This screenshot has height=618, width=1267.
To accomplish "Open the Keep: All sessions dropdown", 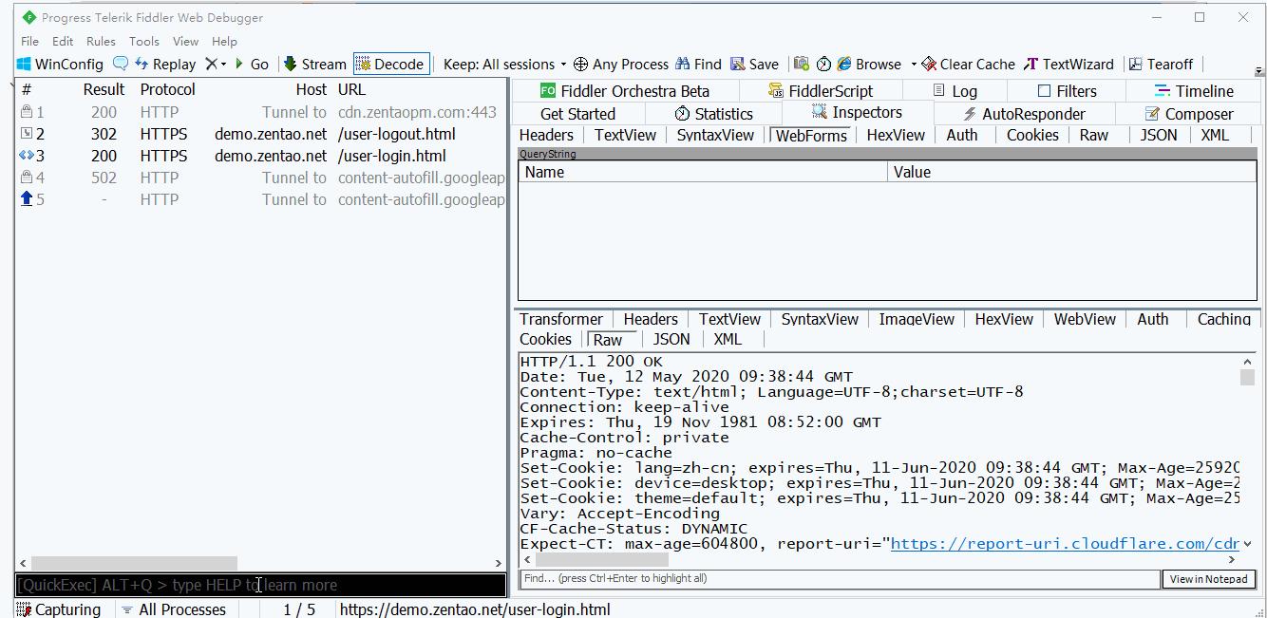I will pos(504,64).
